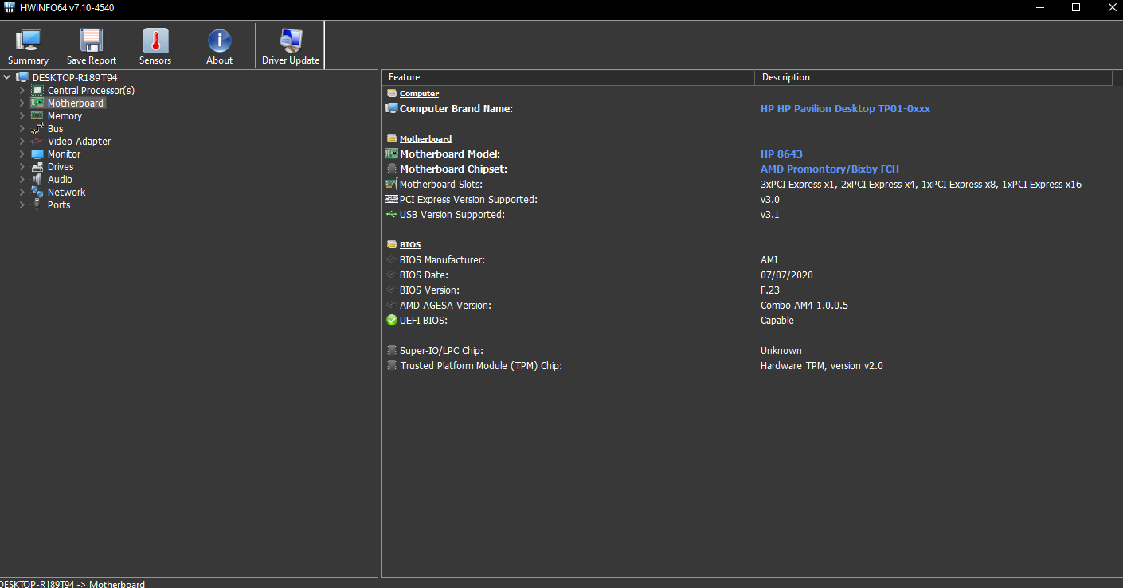Click the icon beside PCI Express Version Supported
The height and width of the screenshot is (588, 1123).
(391, 199)
